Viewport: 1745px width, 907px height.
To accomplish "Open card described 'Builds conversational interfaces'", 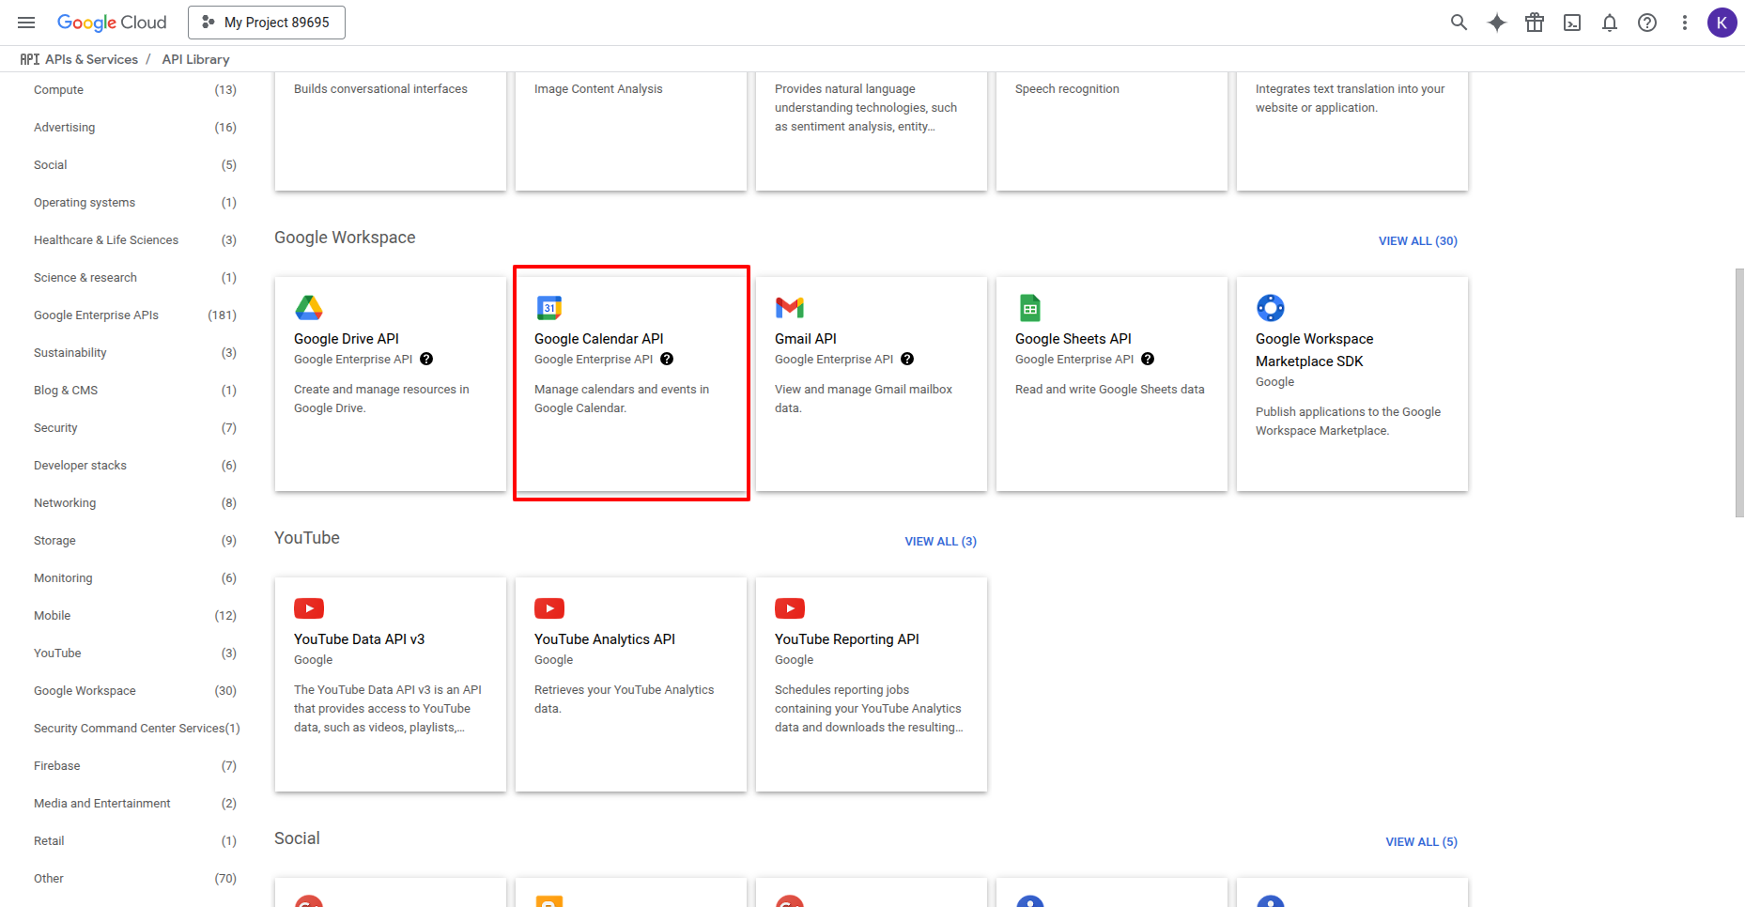I will coord(391,131).
